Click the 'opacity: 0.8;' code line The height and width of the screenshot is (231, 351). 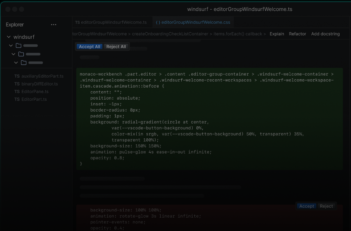click(x=107, y=158)
